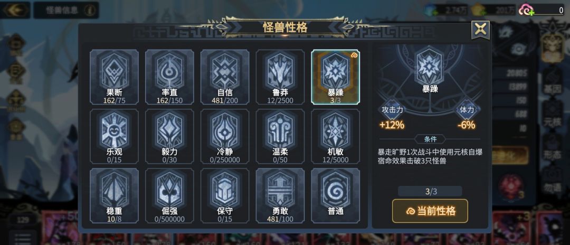This screenshot has height=245, width=570.
Task: Go back with the top-left arrow
Action: point(15,10)
